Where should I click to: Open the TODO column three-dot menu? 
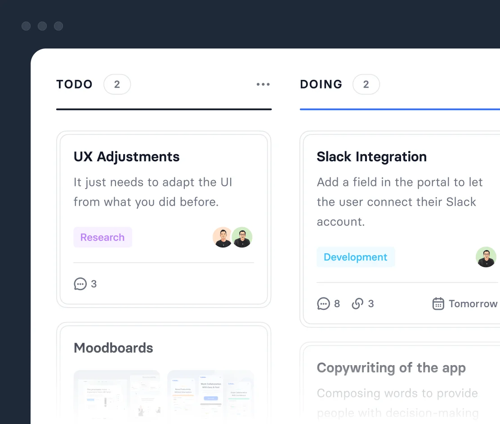pyautogui.click(x=263, y=84)
